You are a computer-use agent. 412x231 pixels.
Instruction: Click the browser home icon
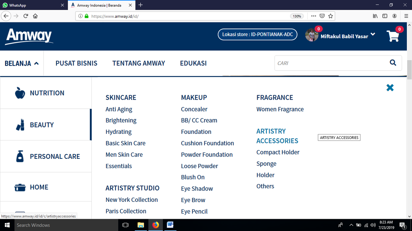click(35, 16)
